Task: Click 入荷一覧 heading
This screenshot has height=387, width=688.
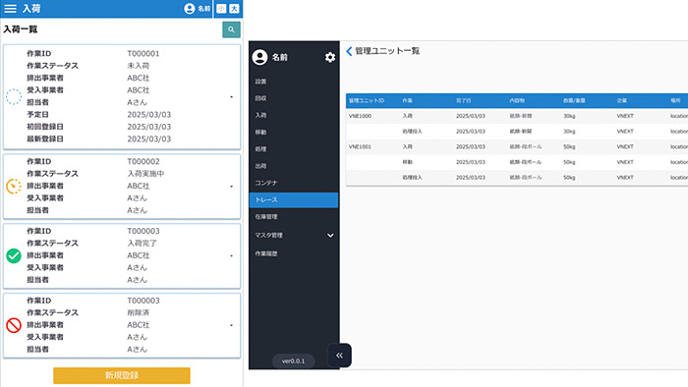Action: [x=21, y=29]
